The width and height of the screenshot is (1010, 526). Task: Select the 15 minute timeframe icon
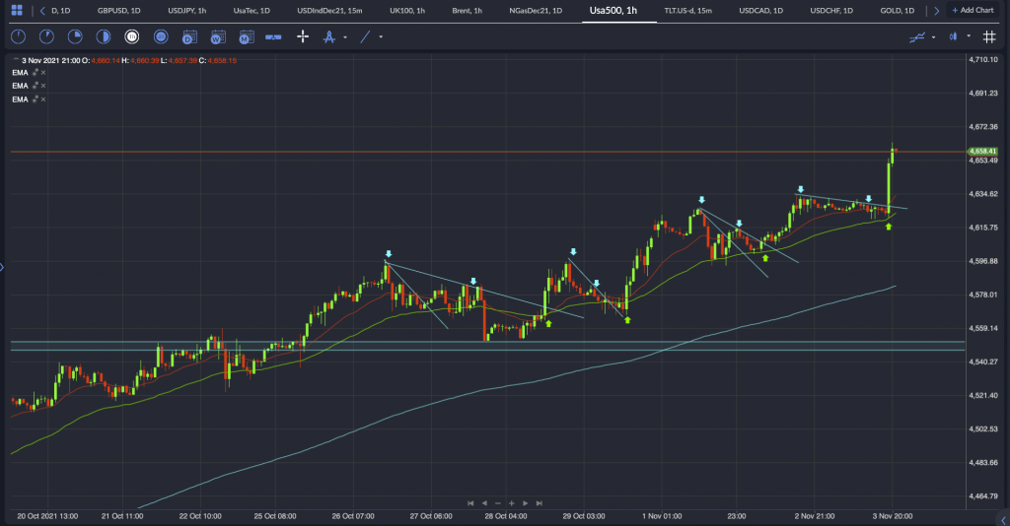tap(75, 37)
